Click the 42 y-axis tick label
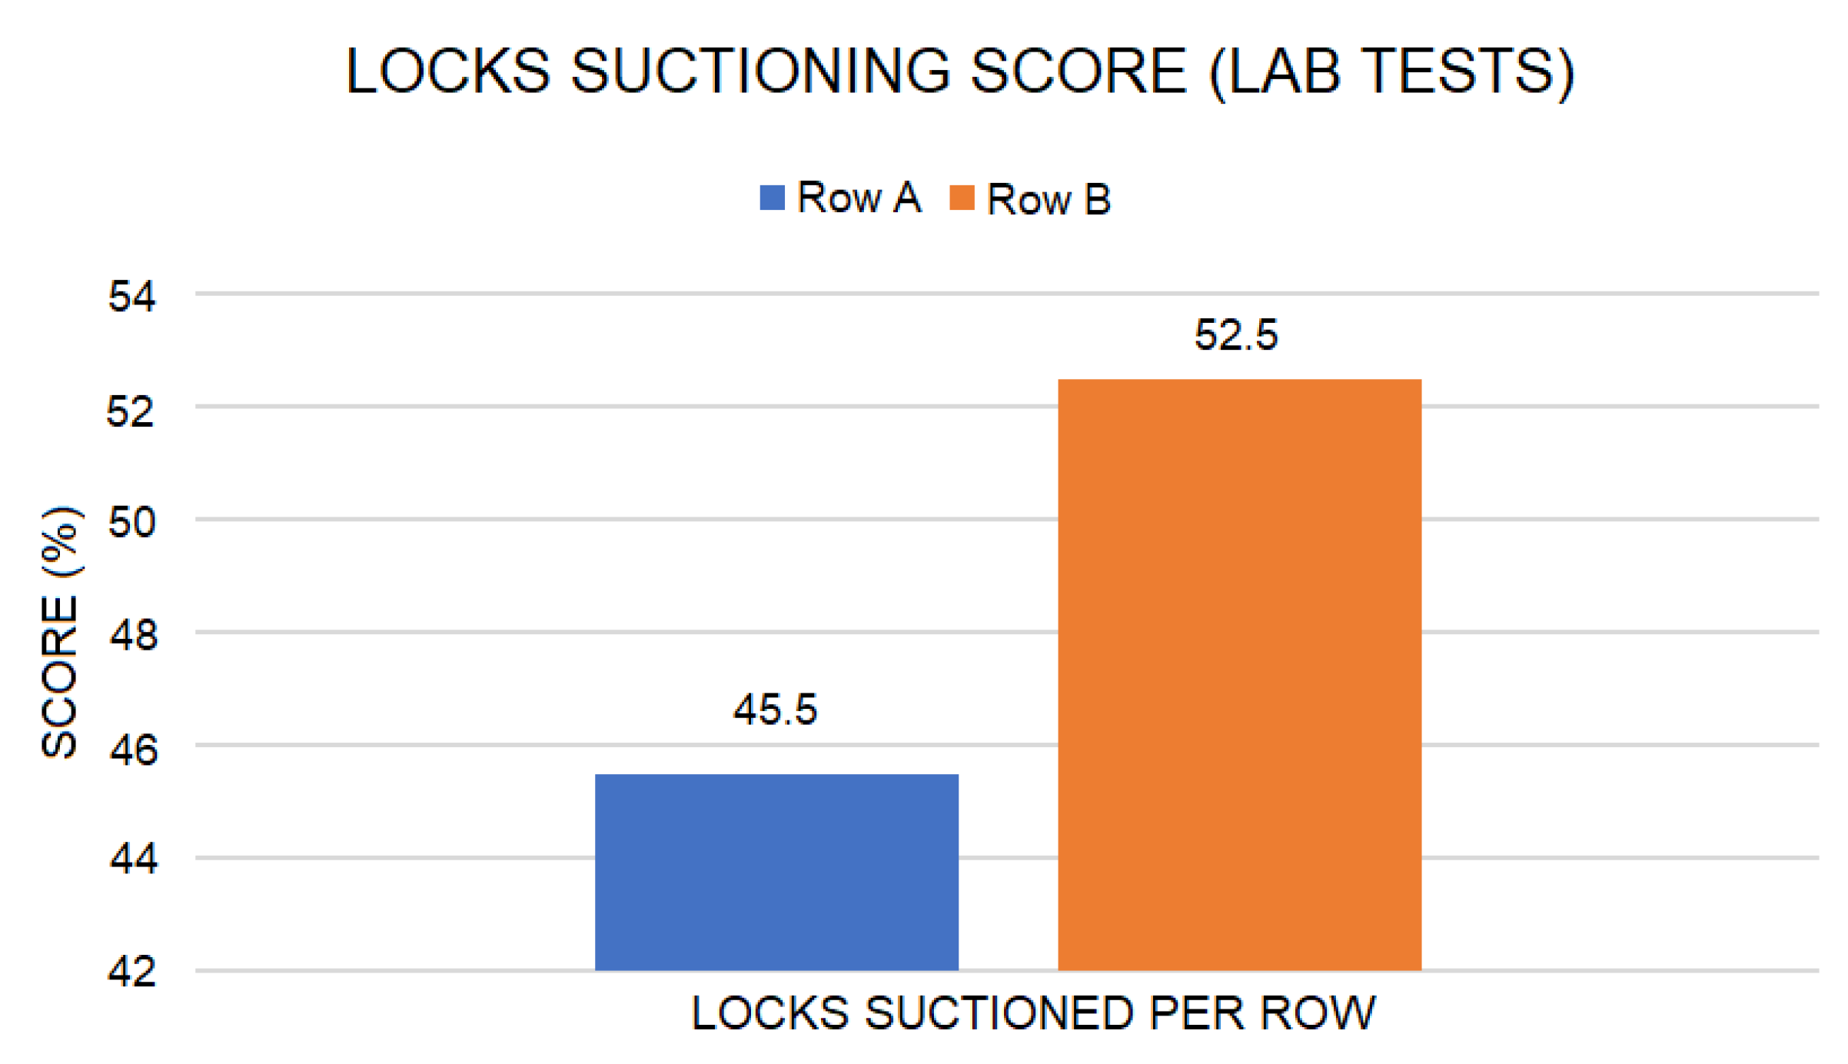This screenshot has width=1848, height=1064. point(132,972)
